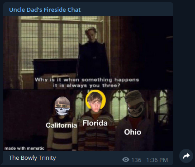Click the skull-masked face above California
The width and height of the screenshot is (195, 167).
pos(62,106)
